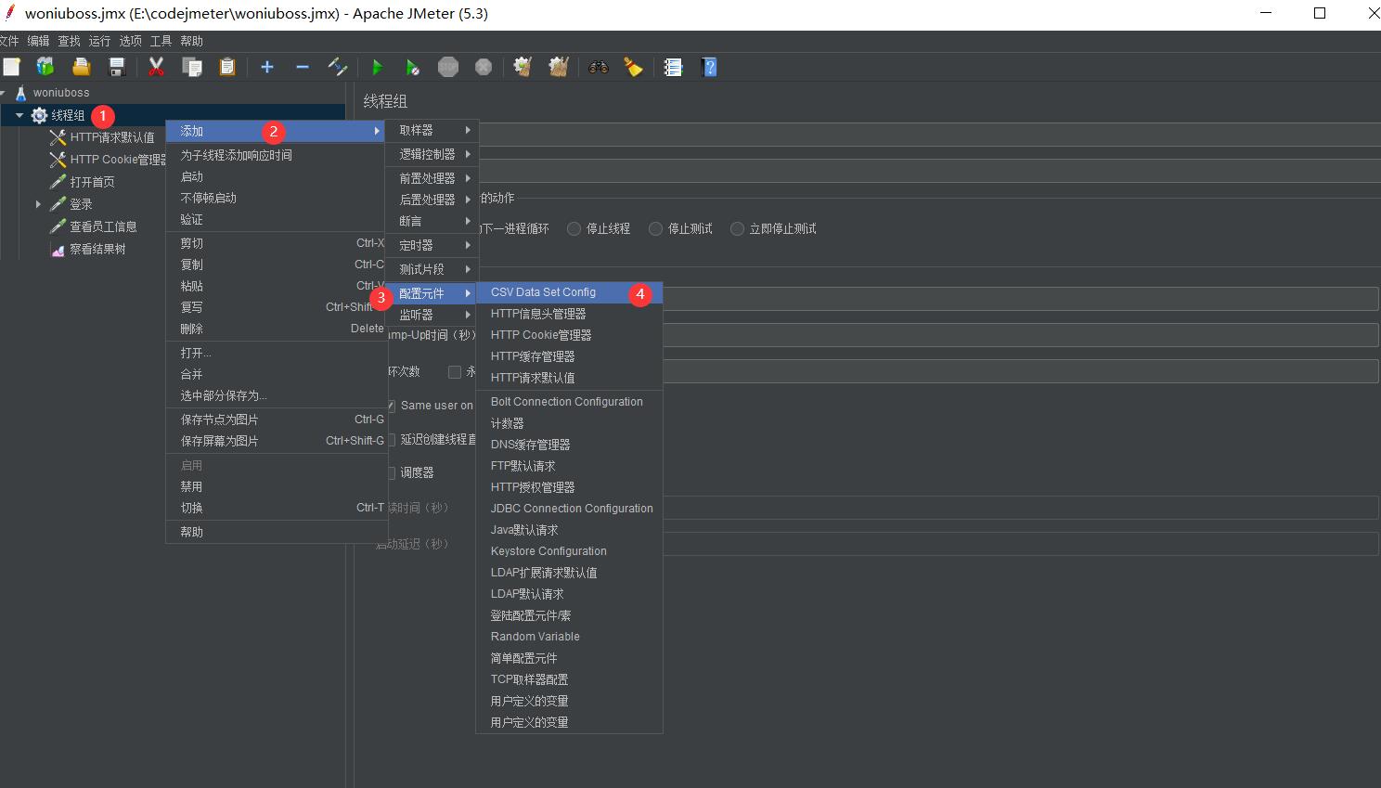Select the 停止测试 radio button
The image size is (1381, 788).
click(x=656, y=228)
